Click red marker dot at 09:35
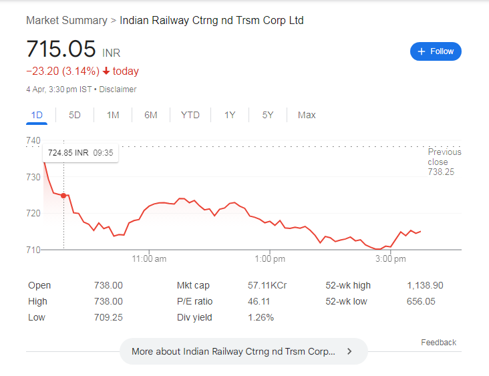489x376 pixels. click(63, 196)
